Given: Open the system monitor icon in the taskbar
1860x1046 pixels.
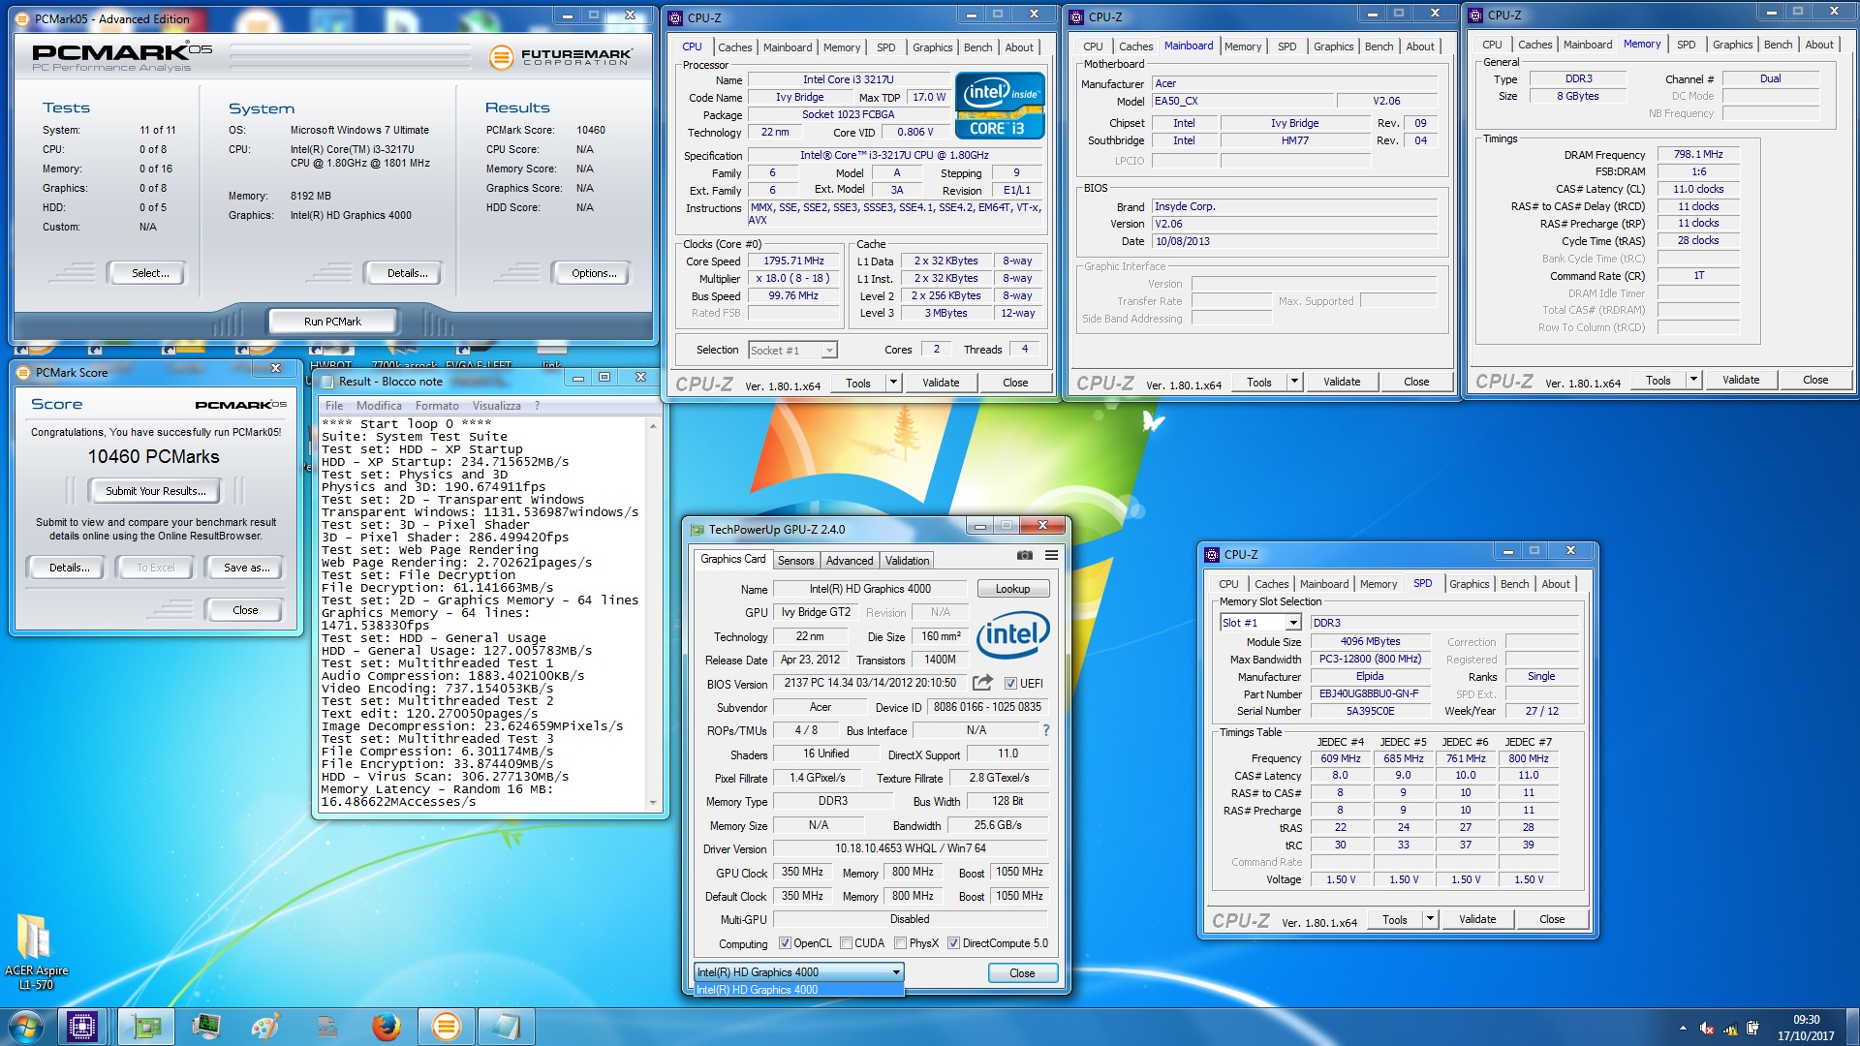Looking at the screenshot, I should (206, 1027).
